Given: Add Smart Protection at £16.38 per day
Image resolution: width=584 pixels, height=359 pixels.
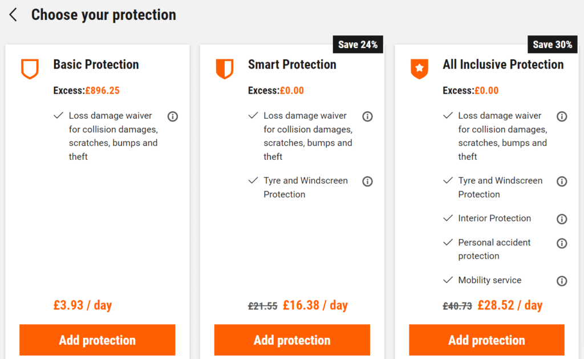Looking at the screenshot, I should [x=292, y=340].
